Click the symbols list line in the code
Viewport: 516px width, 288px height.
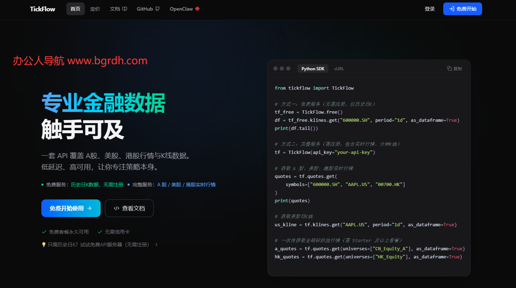pyautogui.click(x=345, y=184)
